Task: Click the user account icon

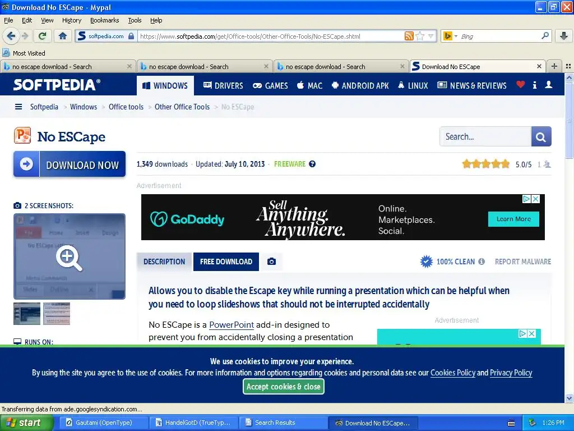Action: (548, 85)
